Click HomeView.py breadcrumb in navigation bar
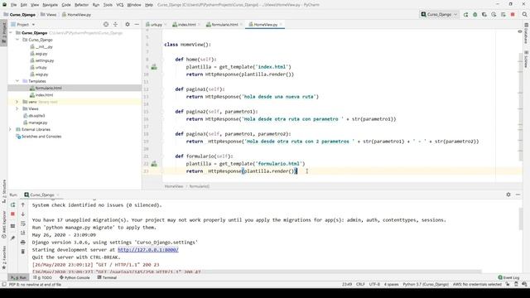This screenshot has width=530, height=298. pyautogui.click(x=77, y=15)
